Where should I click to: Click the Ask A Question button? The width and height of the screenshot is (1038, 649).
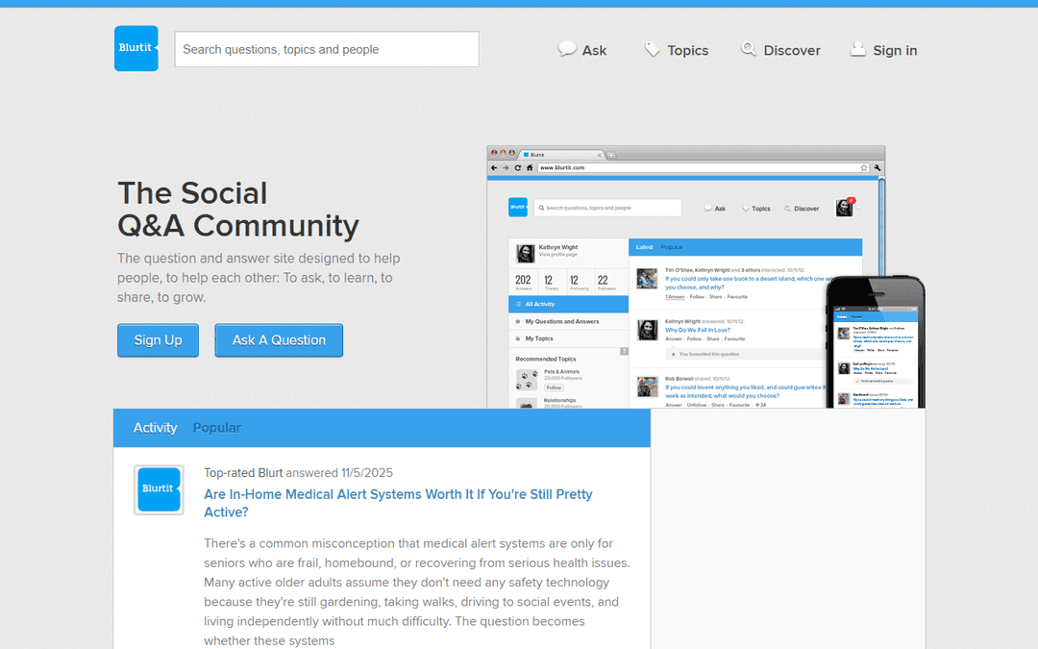pyautogui.click(x=279, y=339)
